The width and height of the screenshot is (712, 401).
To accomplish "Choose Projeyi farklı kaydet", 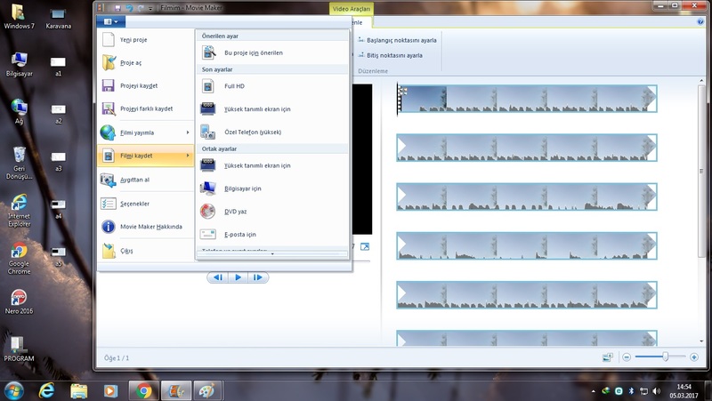I will click(x=145, y=108).
